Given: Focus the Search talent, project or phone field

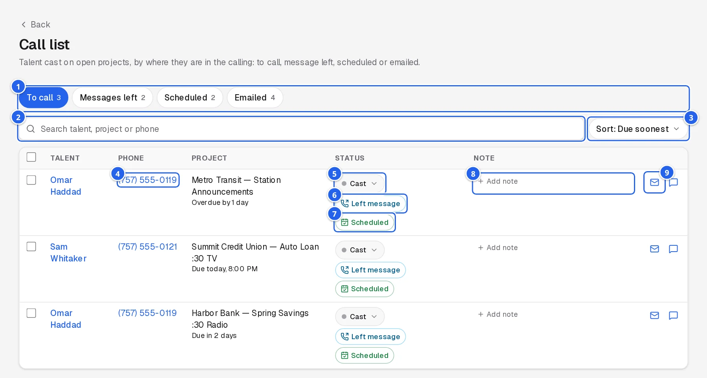Looking at the screenshot, I should (x=302, y=129).
